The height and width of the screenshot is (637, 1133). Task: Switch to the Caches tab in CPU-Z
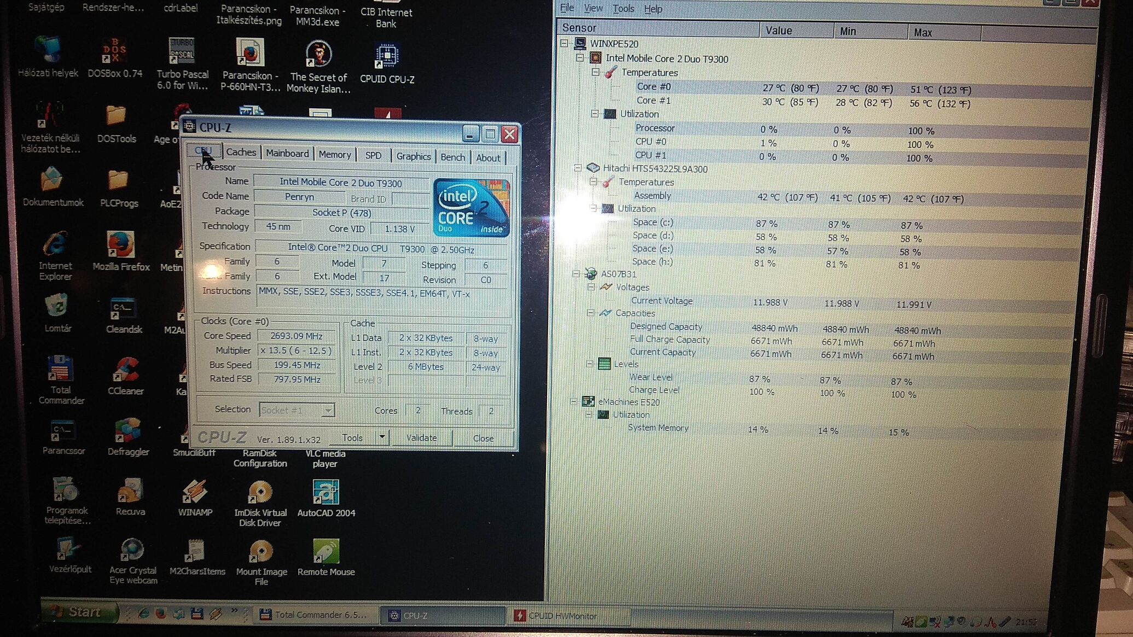click(x=241, y=152)
